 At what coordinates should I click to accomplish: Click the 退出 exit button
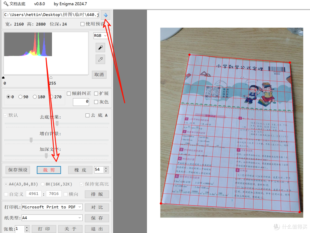pos(97,229)
